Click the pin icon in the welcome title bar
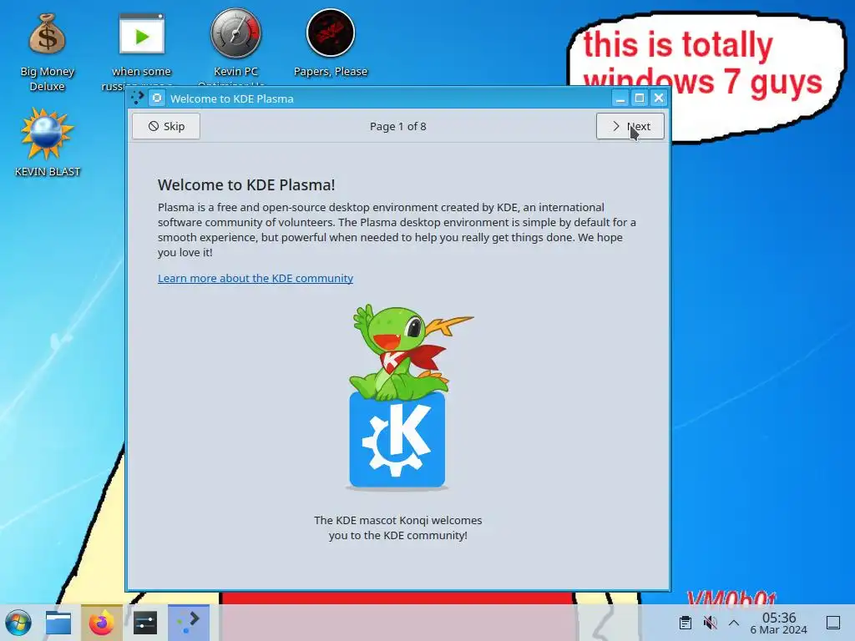This screenshot has width=855, height=641. 157,98
